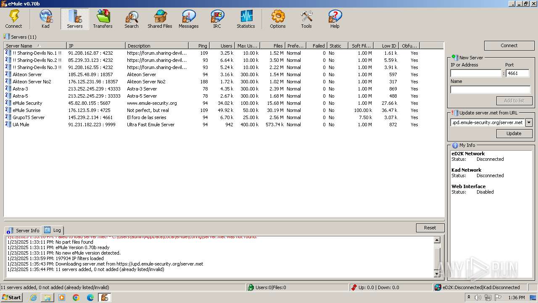The image size is (538, 303).
Task: Sort servers by Ping column
Action: 199,45
